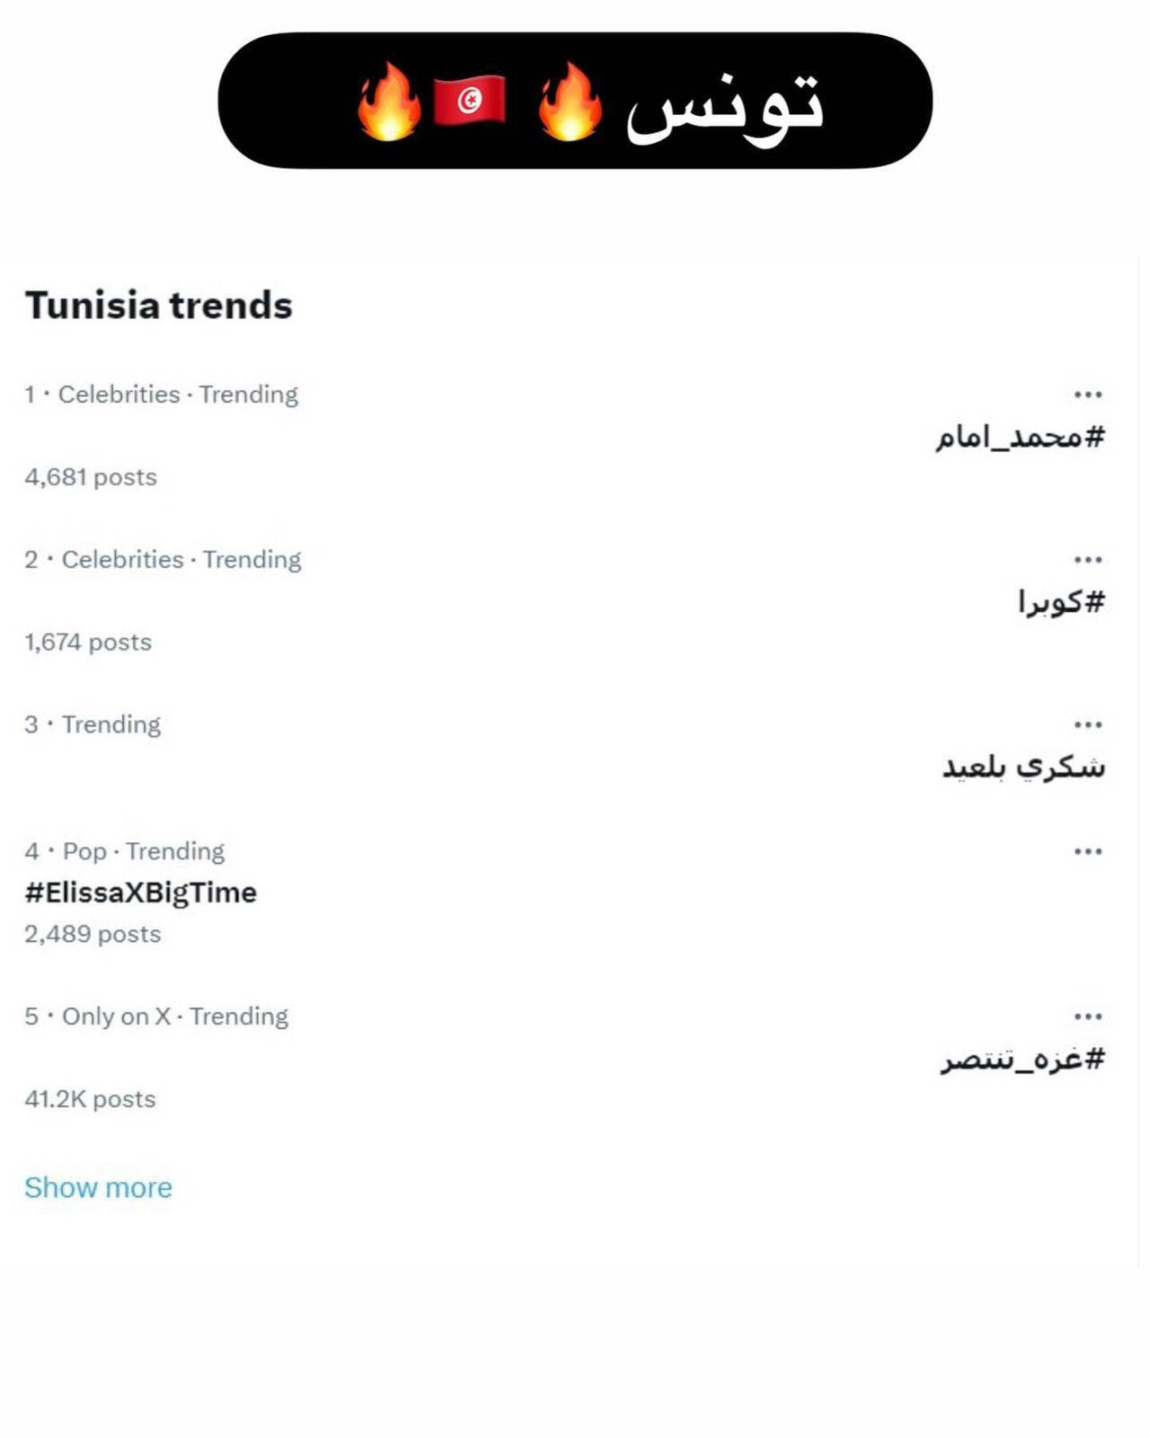Open more options for #غزه_تنتصر trend
Image resolution: width=1150 pixels, height=1438 pixels.
click(x=1087, y=1016)
